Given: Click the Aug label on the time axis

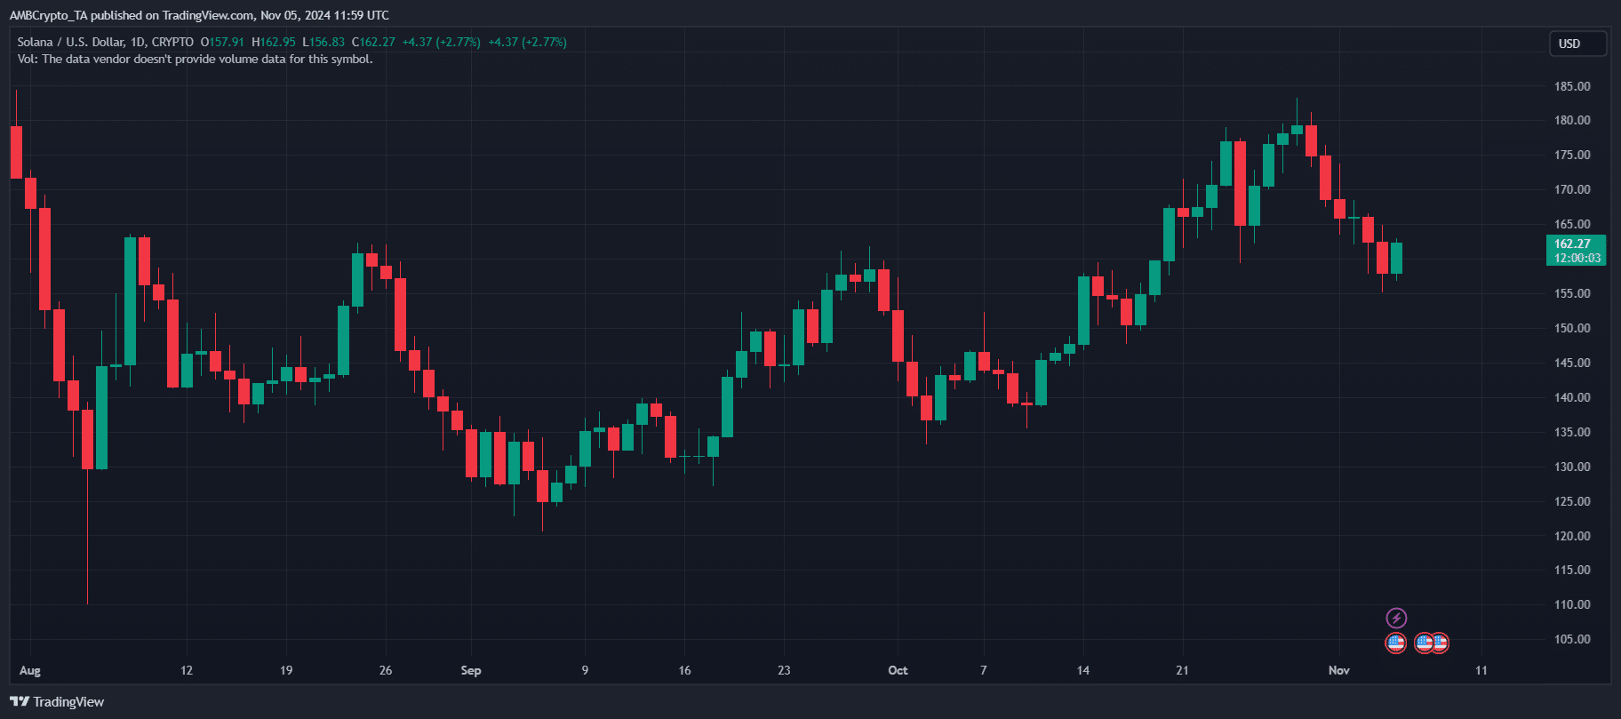Looking at the screenshot, I should pos(30,670).
